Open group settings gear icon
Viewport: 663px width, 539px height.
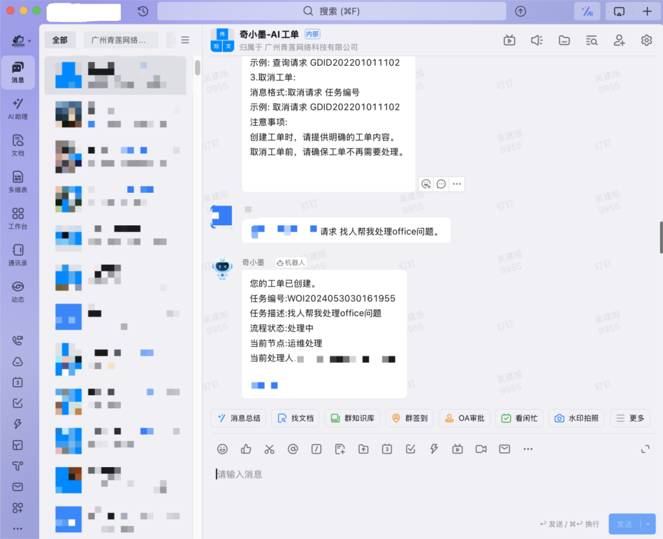646,40
